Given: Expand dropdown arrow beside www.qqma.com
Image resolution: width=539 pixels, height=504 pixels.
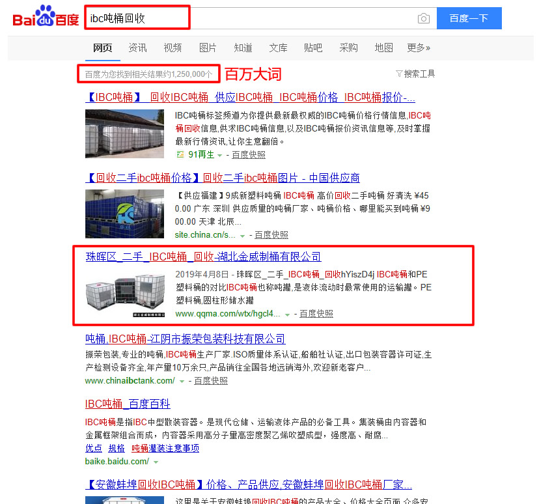Looking at the screenshot, I should (x=287, y=315).
